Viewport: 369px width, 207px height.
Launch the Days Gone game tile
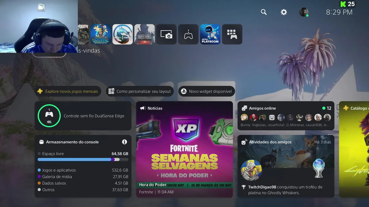click(x=144, y=34)
